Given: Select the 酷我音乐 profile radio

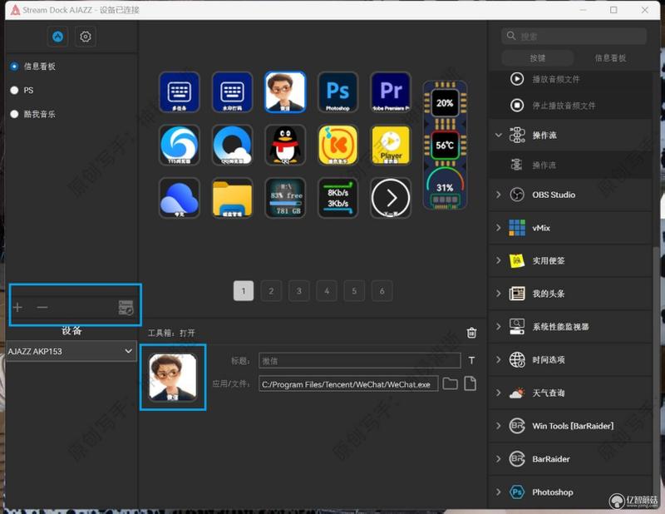Looking at the screenshot, I should click(x=14, y=114).
